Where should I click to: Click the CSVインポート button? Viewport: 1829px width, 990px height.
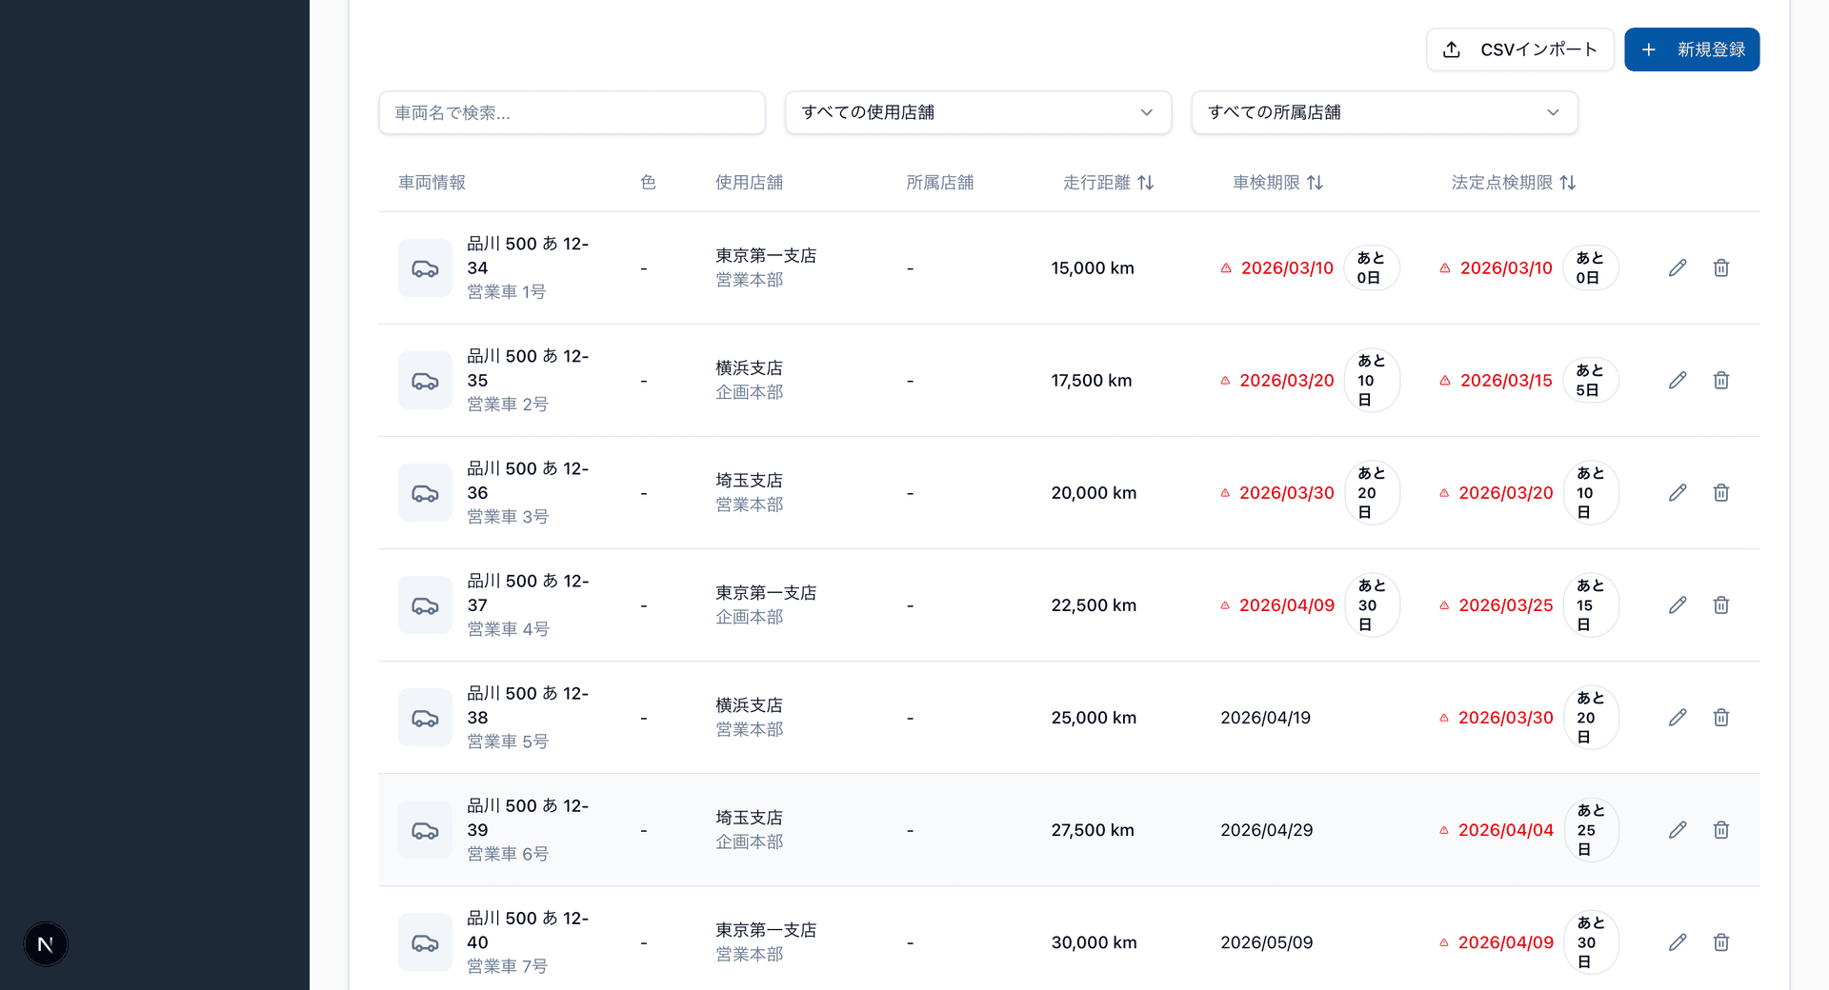pyautogui.click(x=1519, y=49)
